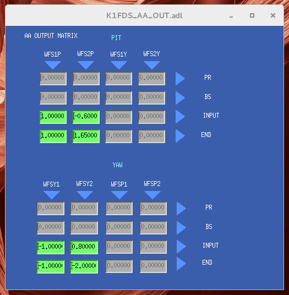The width and height of the screenshot is (289, 295).
Task: Click the right arrow beside YAW BS row
Action: (181, 228)
